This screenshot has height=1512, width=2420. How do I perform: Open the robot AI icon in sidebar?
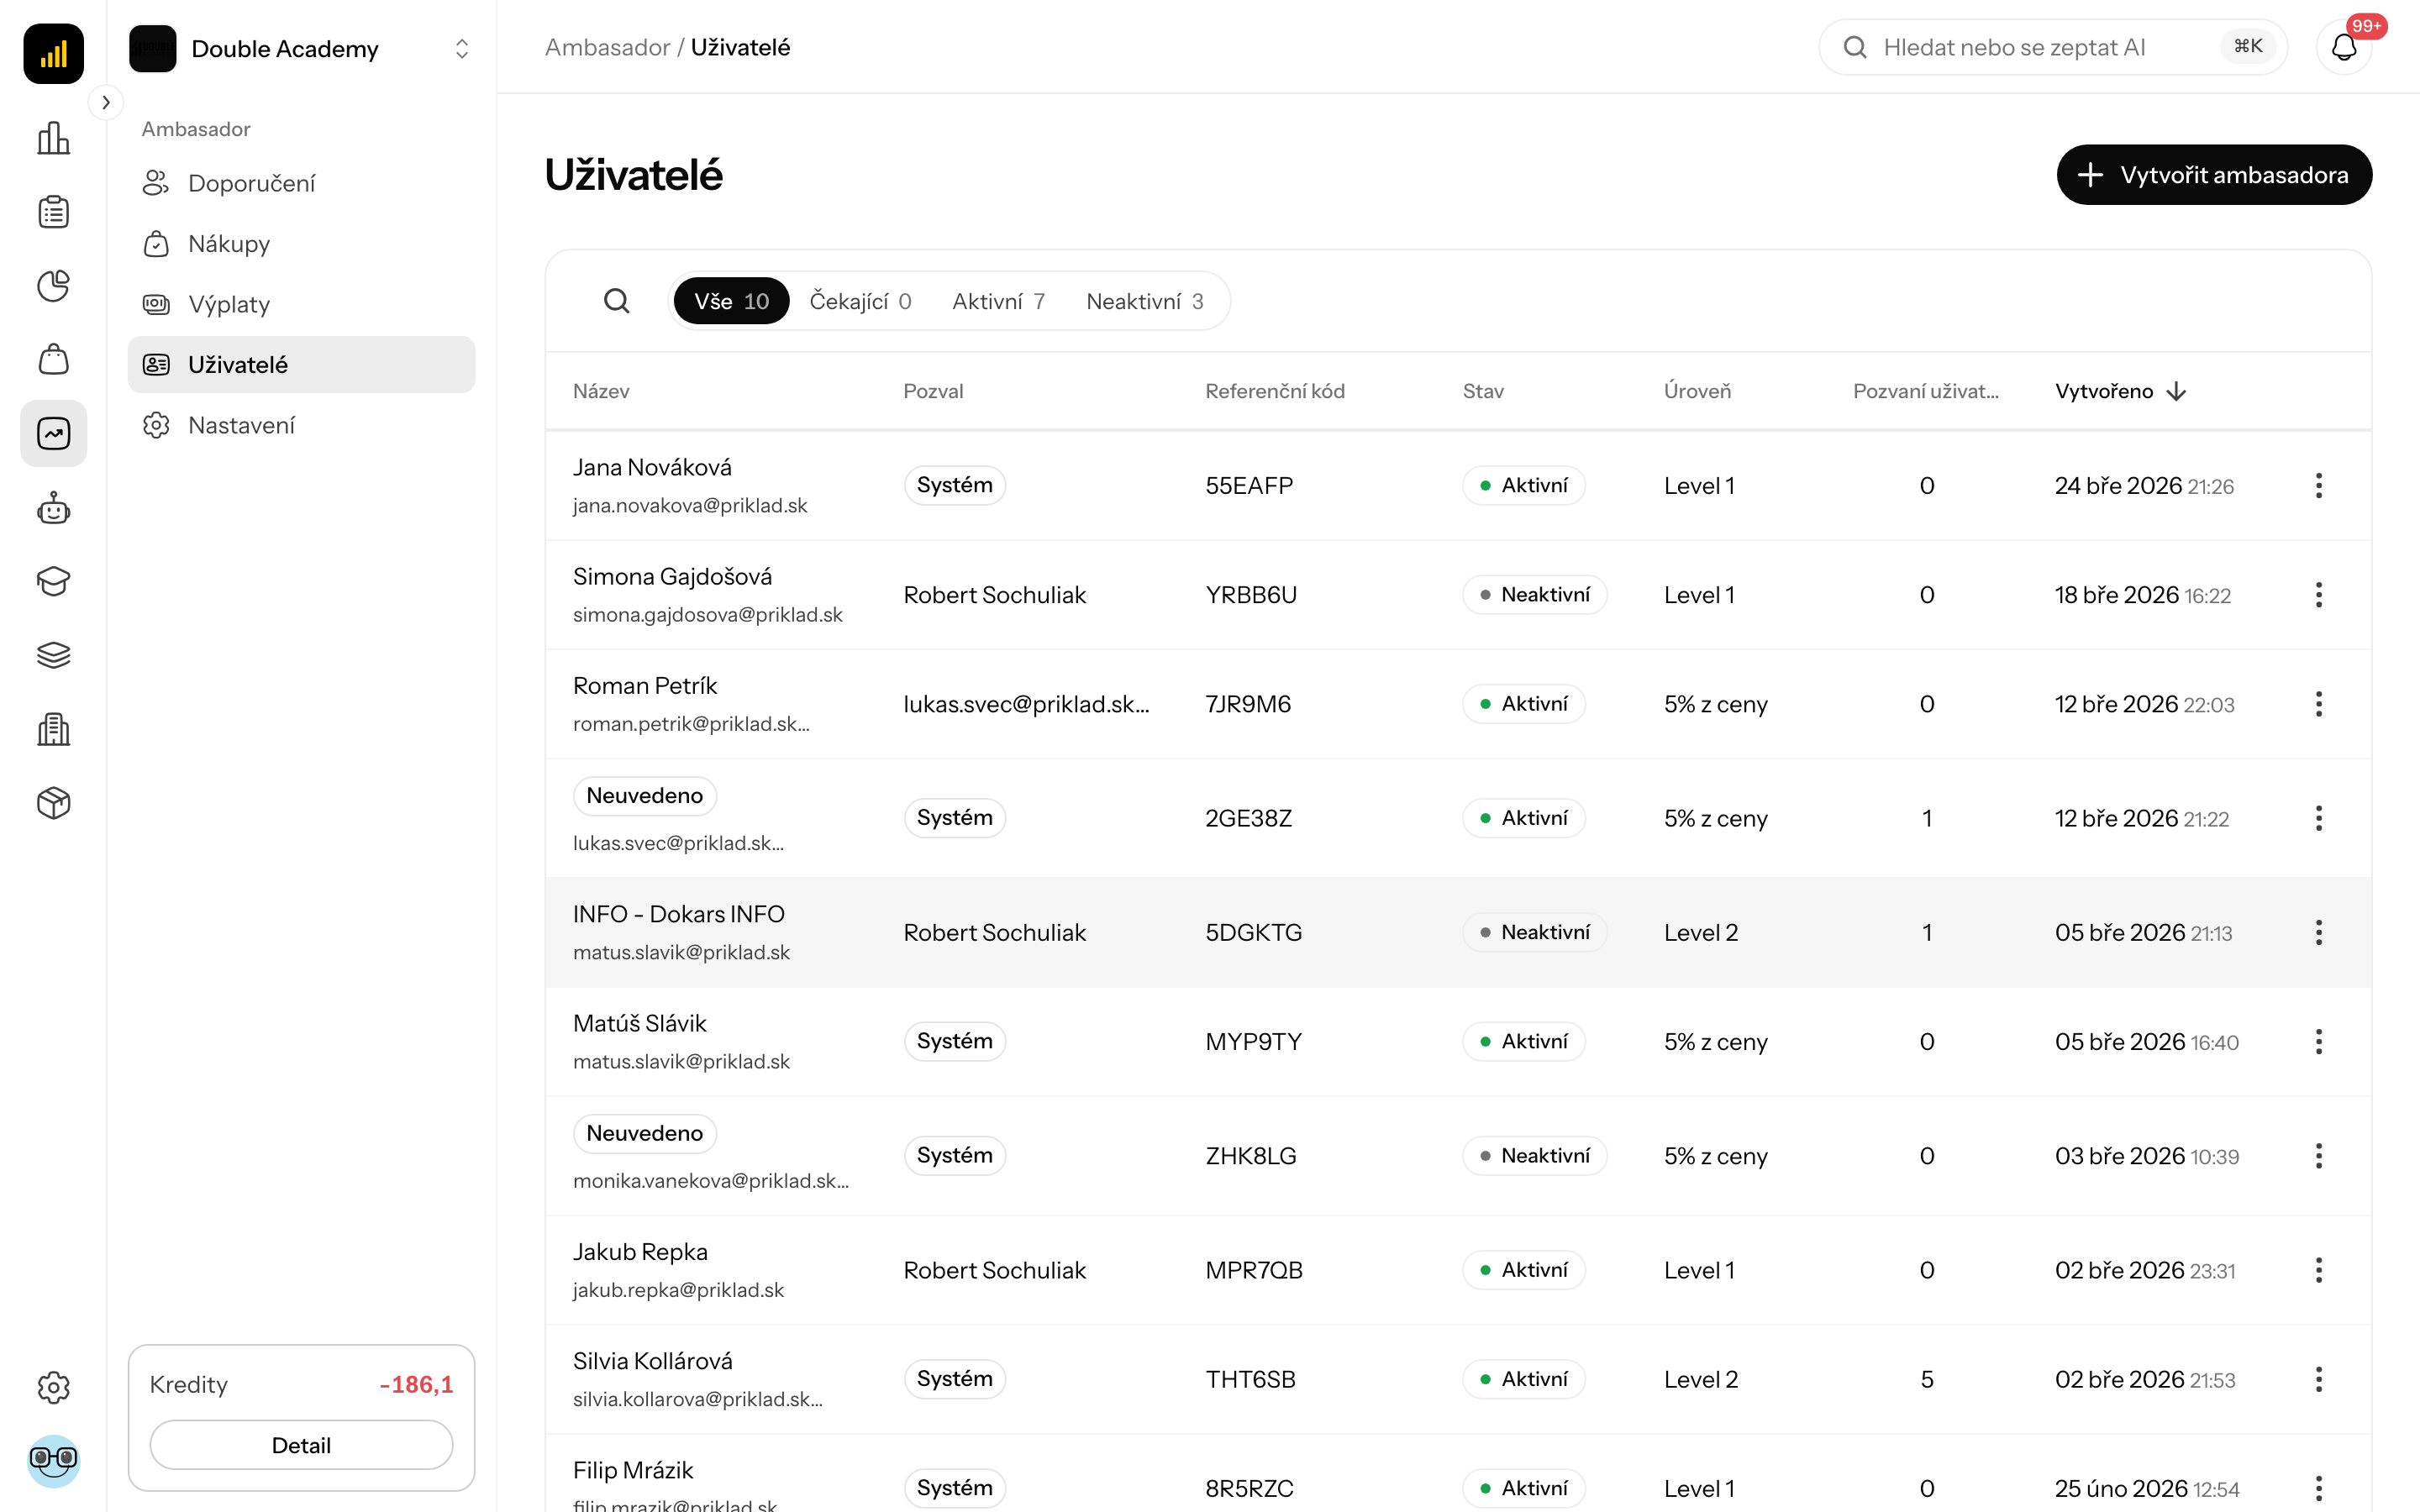point(53,508)
